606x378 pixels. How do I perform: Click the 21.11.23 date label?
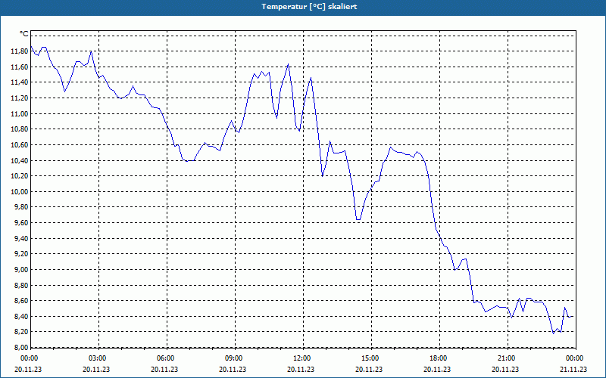point(573,369)
